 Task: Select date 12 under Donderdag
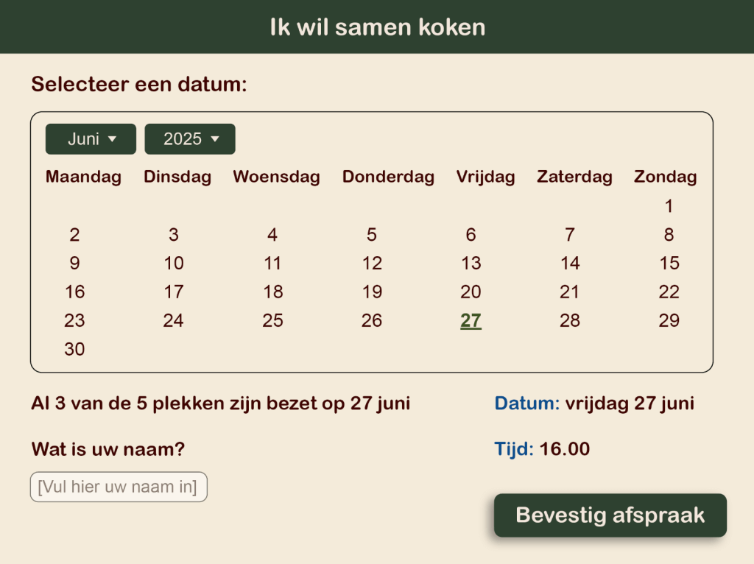tap(372, 264)
